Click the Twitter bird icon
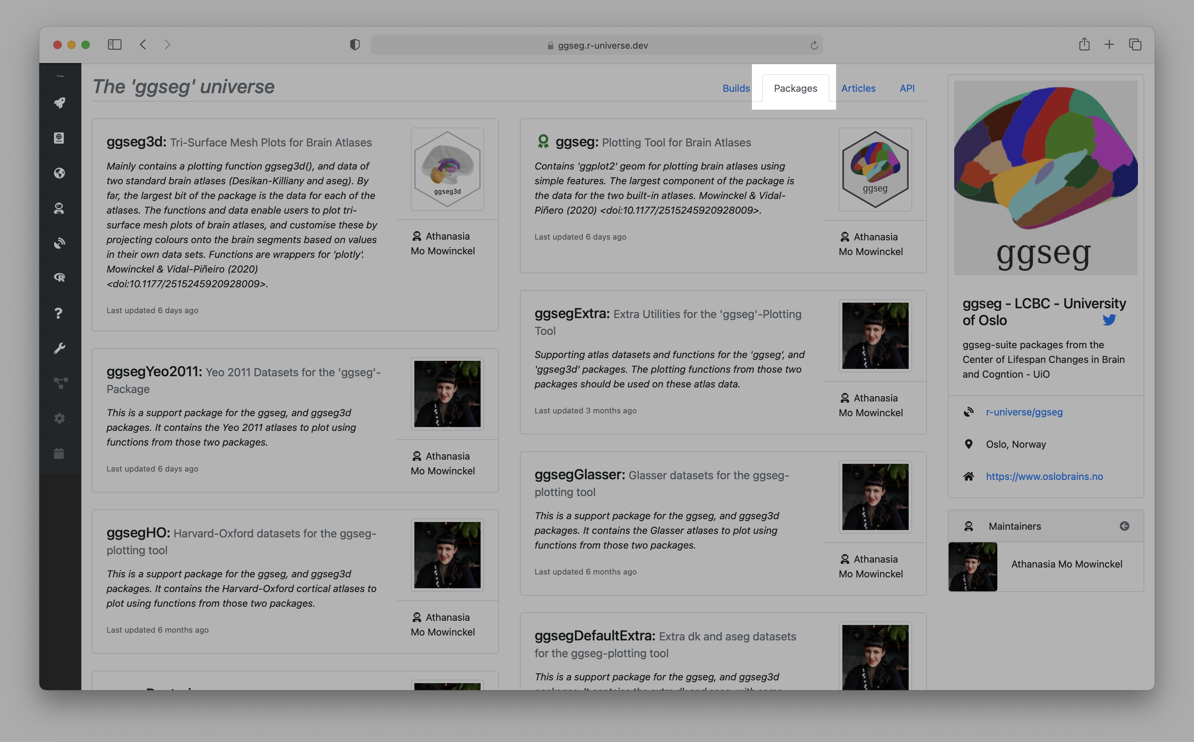Image resolution: width=1194 pixels, height=742 pixels. [x=1110, y=320]
